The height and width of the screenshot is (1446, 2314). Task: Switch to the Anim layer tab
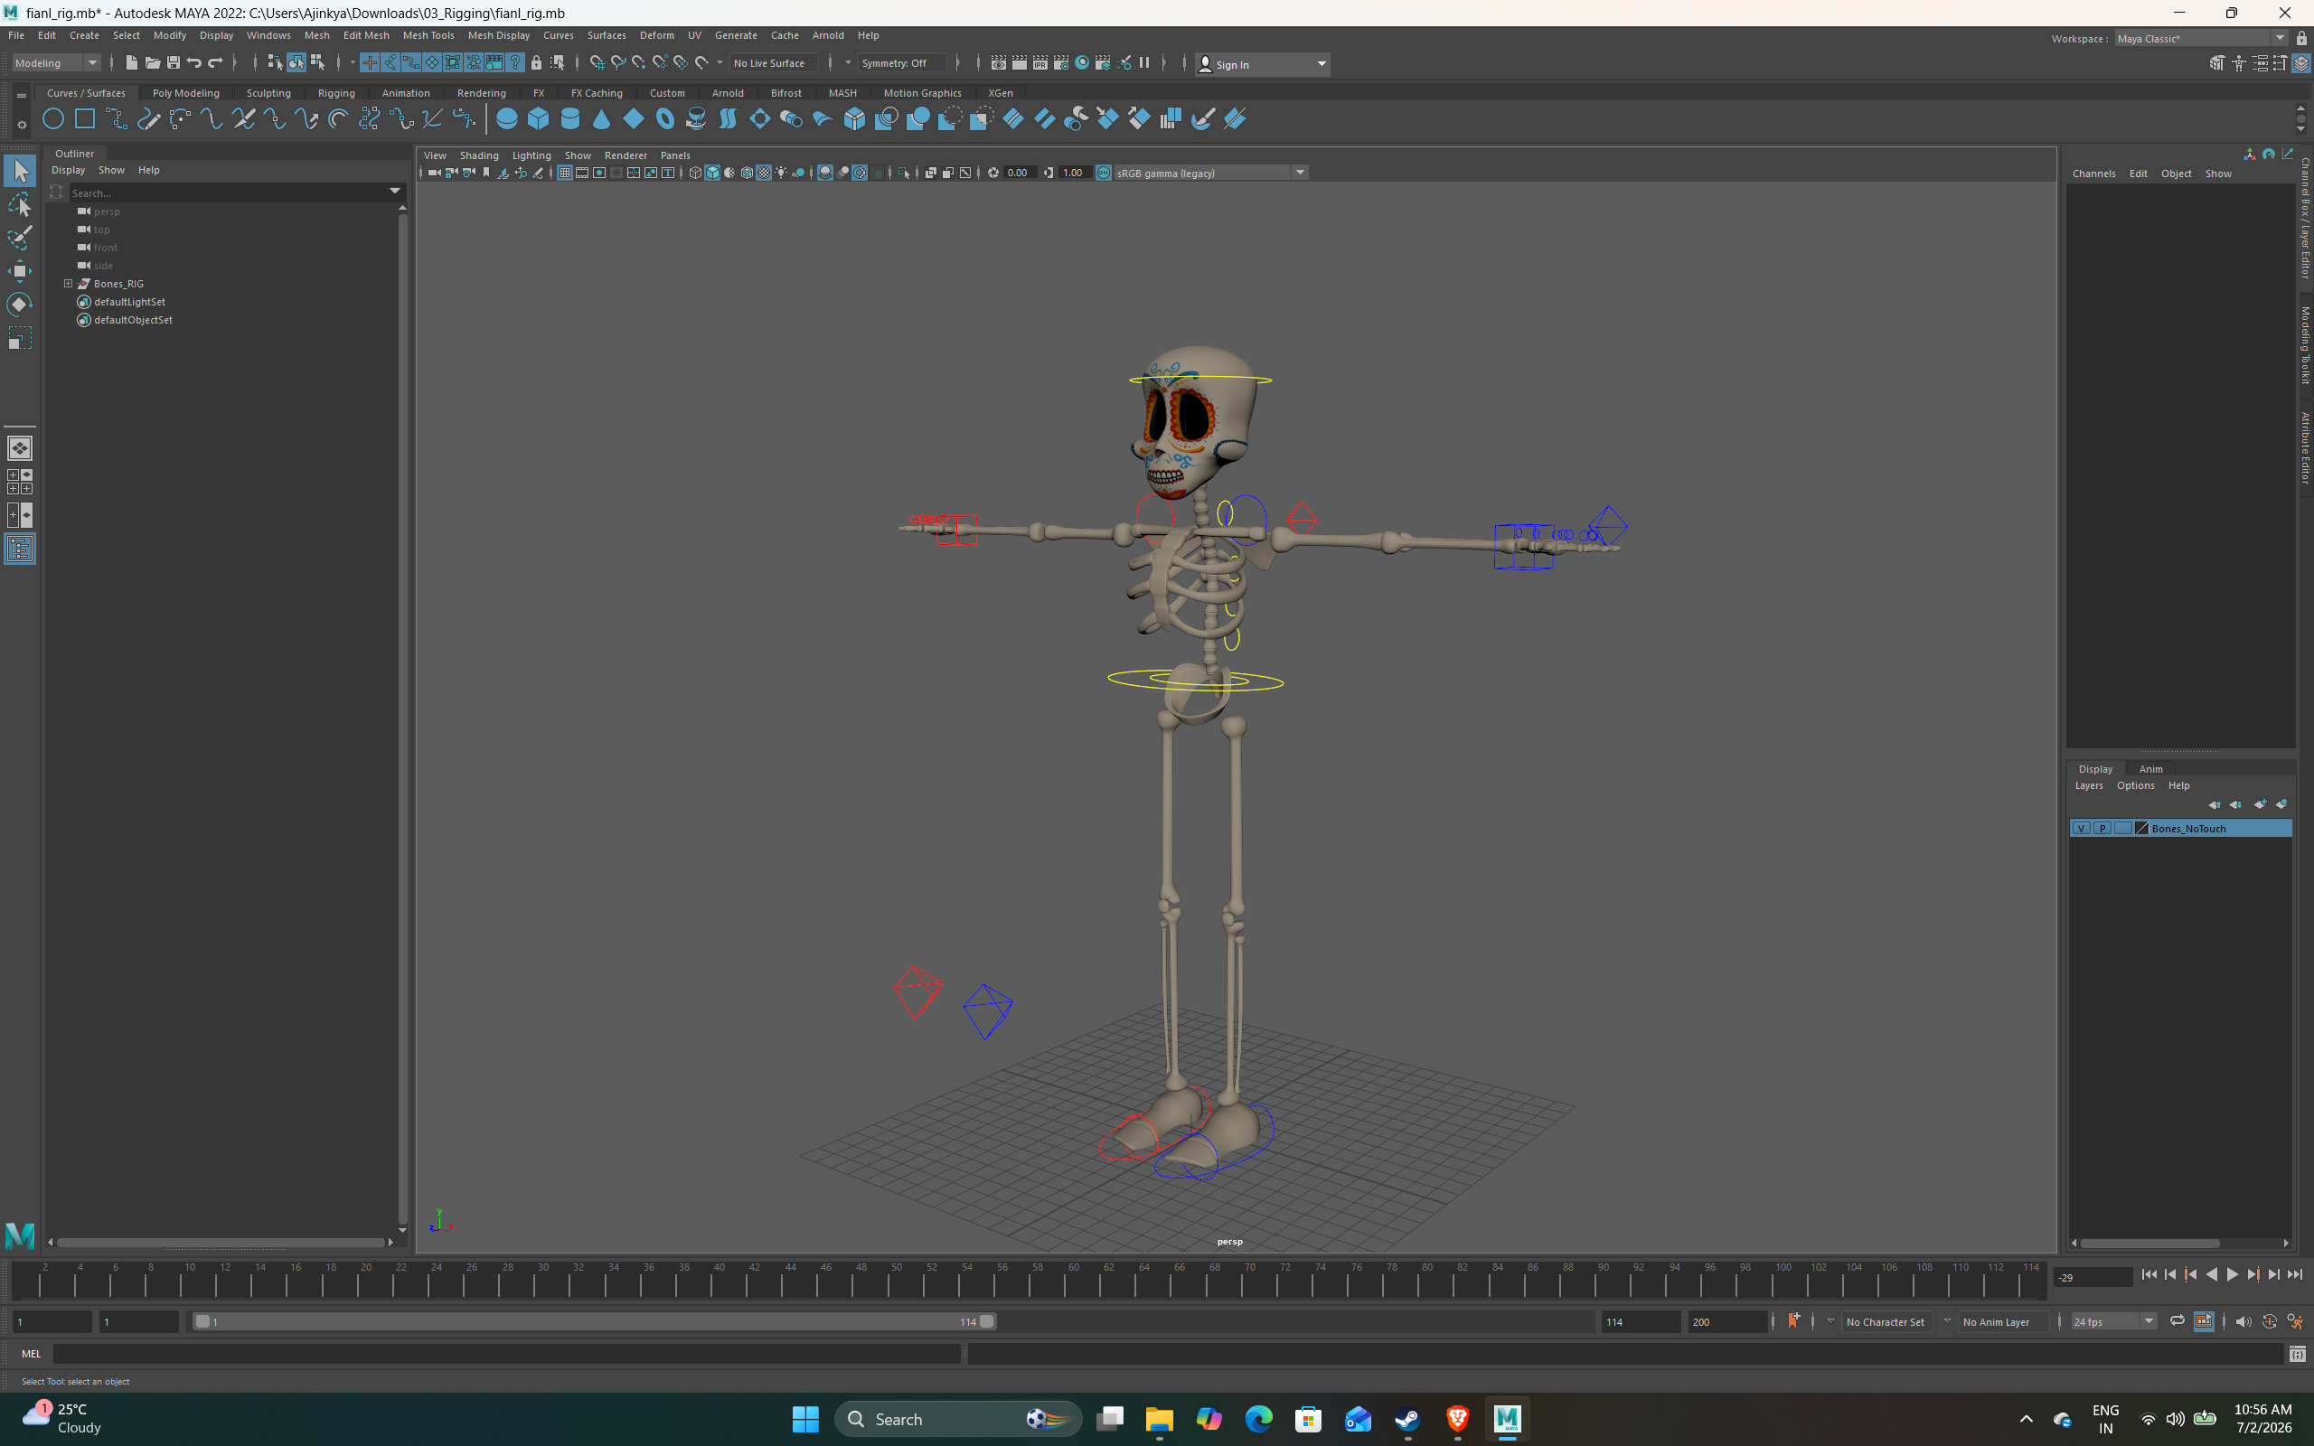(x=2150, y=769)
